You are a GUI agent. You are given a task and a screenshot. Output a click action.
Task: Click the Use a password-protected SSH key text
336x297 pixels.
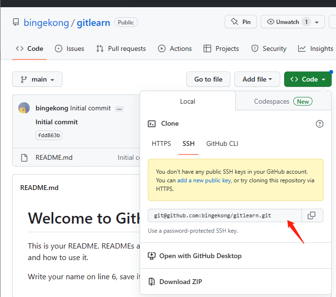coord(193,231)
